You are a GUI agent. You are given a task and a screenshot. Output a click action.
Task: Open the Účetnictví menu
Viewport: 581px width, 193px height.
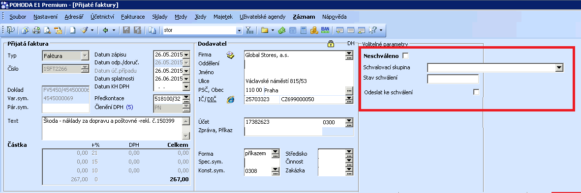(102, 17)
